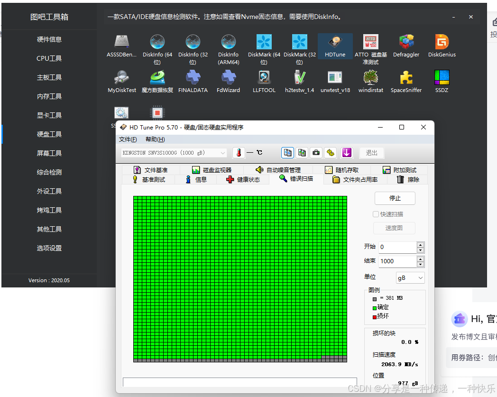Launch MyDiskTest icon

pos(122,77)
